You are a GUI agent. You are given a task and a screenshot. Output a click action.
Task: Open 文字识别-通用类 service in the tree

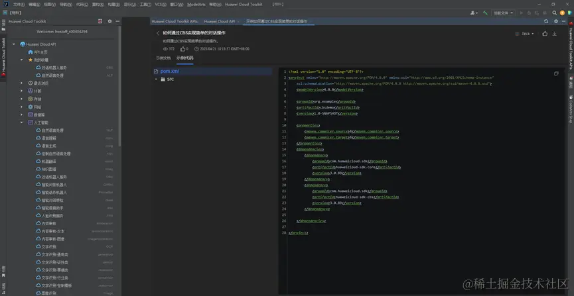pos(54,254)
